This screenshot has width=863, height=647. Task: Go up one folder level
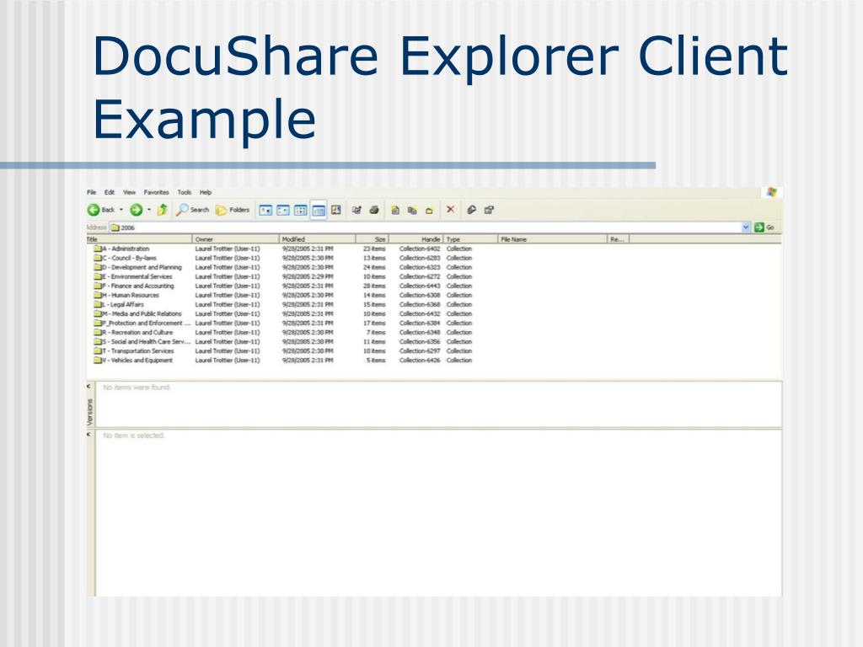(x=163, y=210)
